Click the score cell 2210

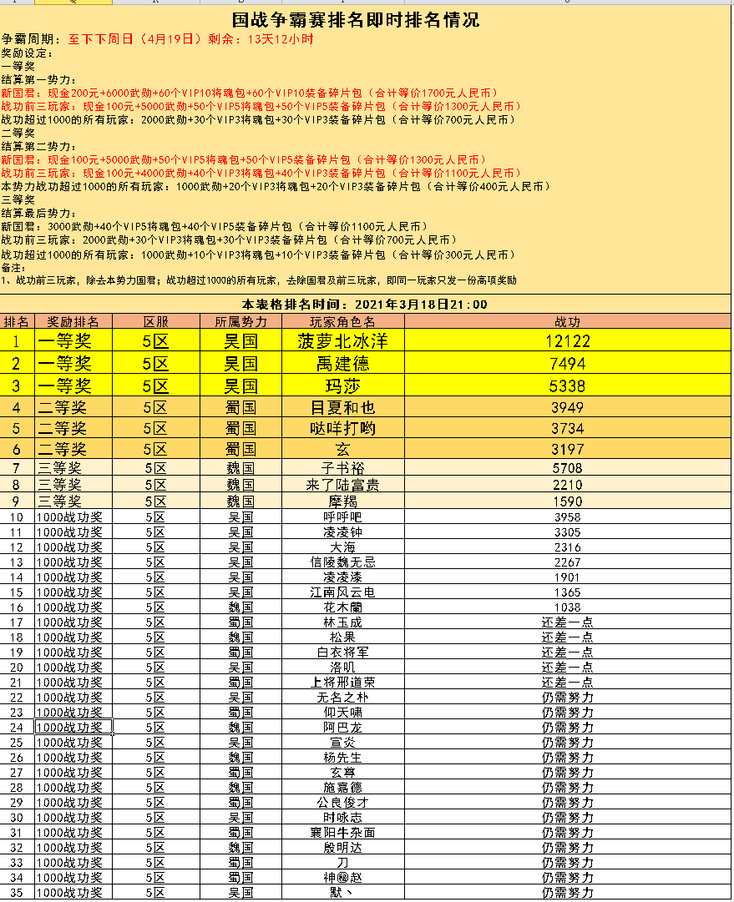[x=568, y=485]
